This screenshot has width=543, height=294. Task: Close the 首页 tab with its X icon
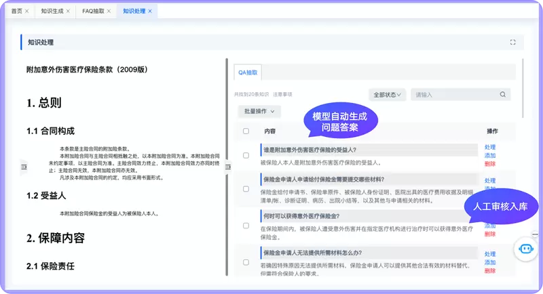pos(26,12)
